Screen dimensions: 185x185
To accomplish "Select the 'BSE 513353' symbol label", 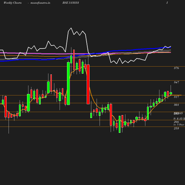I will pyautogui.click(x=71, y=3).
